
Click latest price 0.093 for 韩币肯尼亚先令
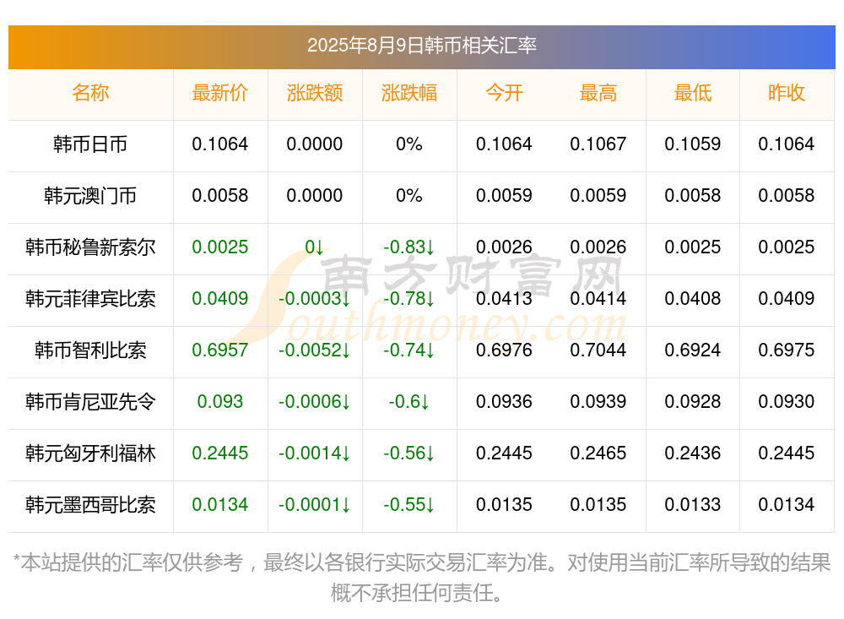pos(220,402)
